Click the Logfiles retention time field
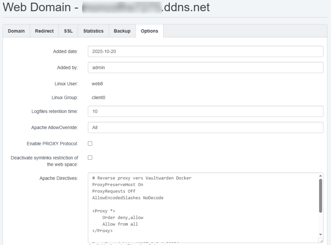The width and height of the screenshot is (331, 245). [x=205, y=112]
